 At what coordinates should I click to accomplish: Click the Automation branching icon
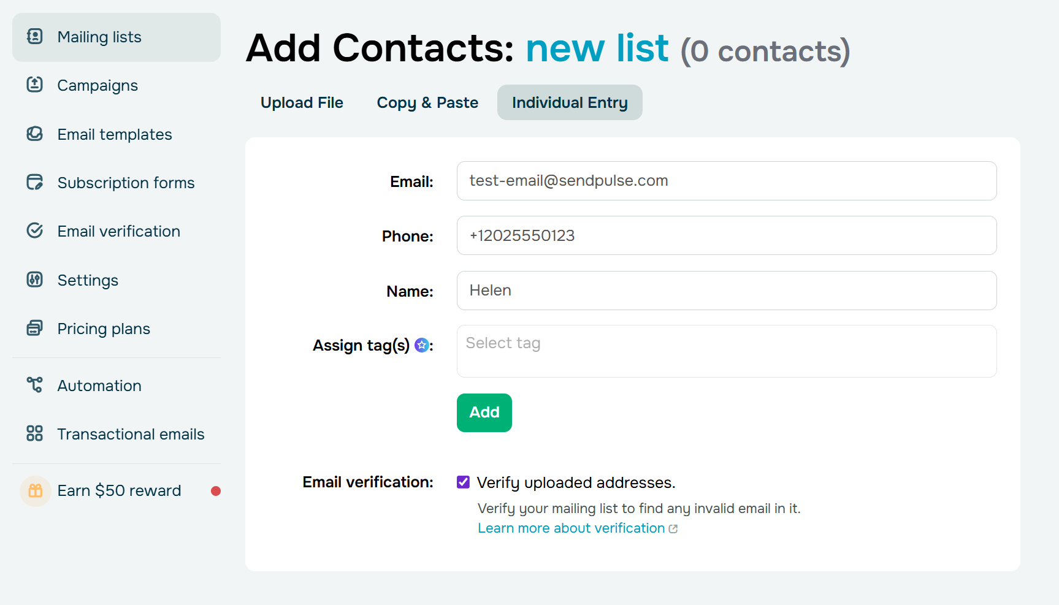(x=35, y=385)
